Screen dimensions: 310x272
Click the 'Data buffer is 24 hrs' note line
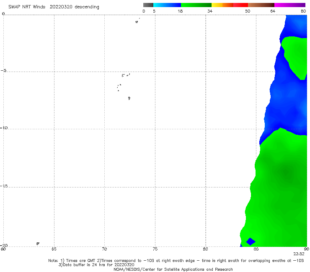pos(96,265)
